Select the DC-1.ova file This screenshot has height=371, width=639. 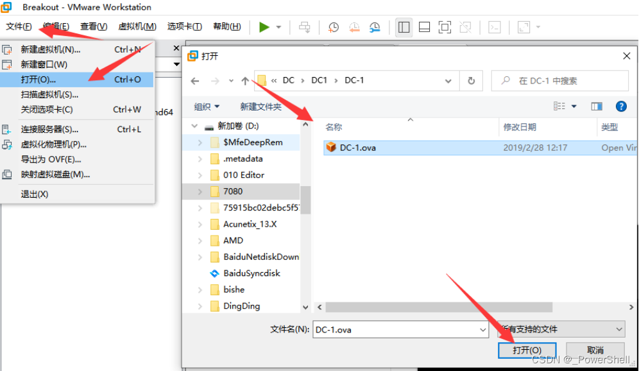(480, 148)
